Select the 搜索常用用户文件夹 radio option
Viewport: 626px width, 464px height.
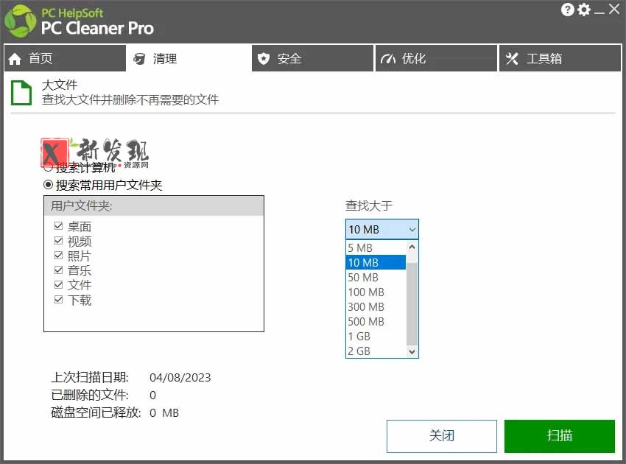(48, 185)
